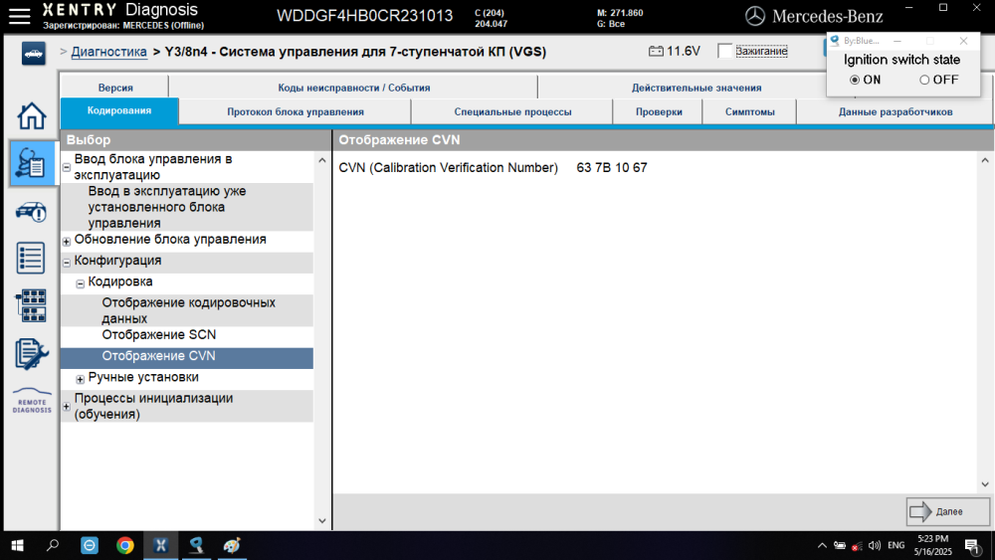Open the list view sidebar icon

pyautogui.click(x=31, y=259)
